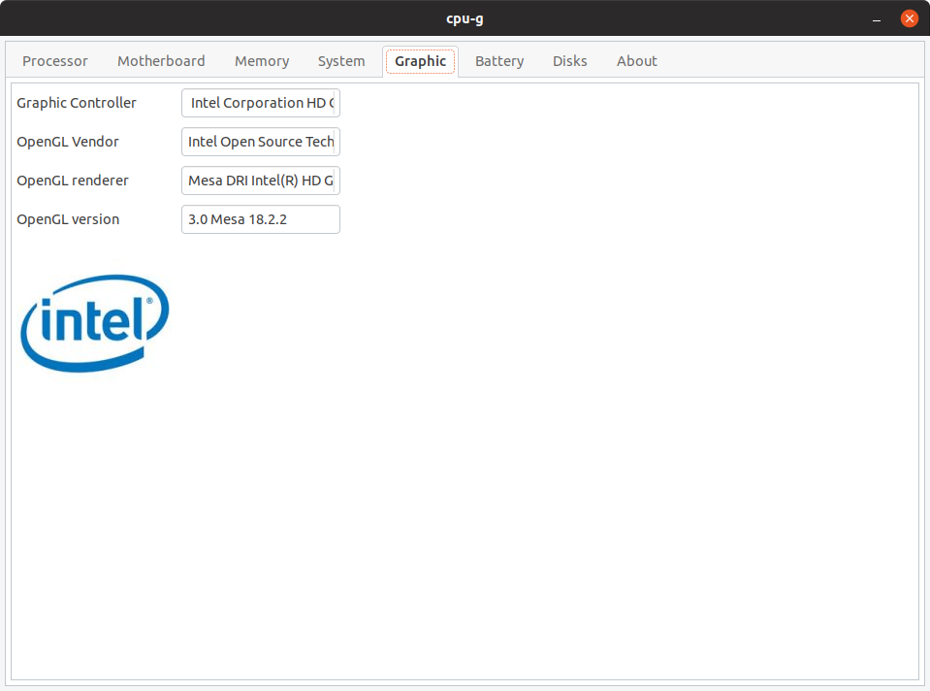Open the Motherboard tab
Viewport: 930px width, 691px height.
pos(161,61)
